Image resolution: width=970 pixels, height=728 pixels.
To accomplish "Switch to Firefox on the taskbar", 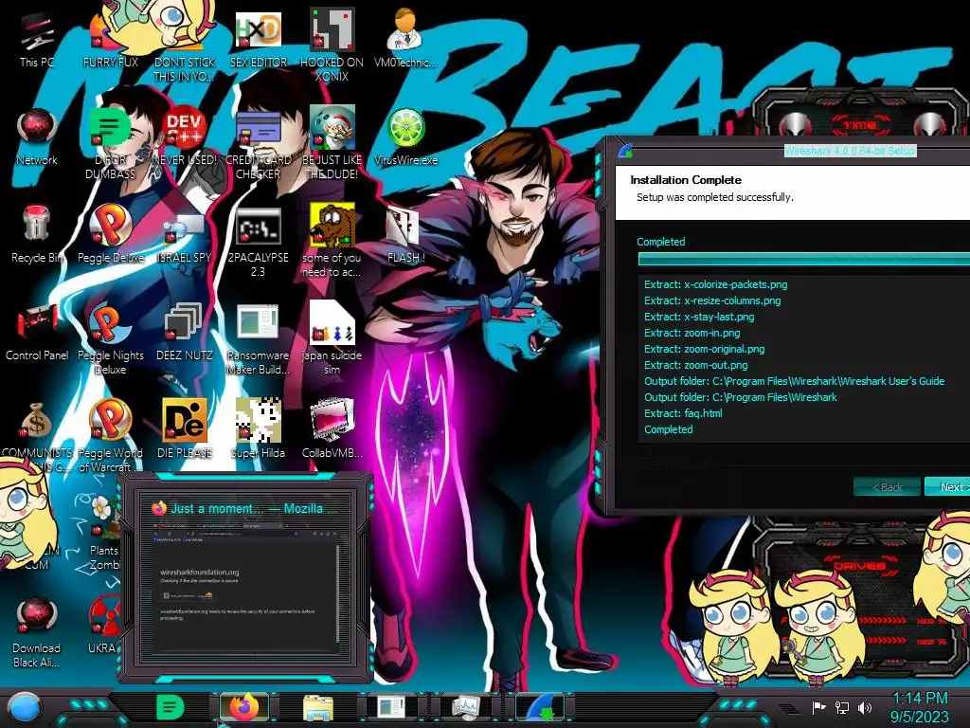I will (x=244, y=707).
